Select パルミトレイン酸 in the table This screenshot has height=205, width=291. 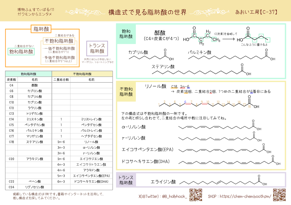click(91, 130)
